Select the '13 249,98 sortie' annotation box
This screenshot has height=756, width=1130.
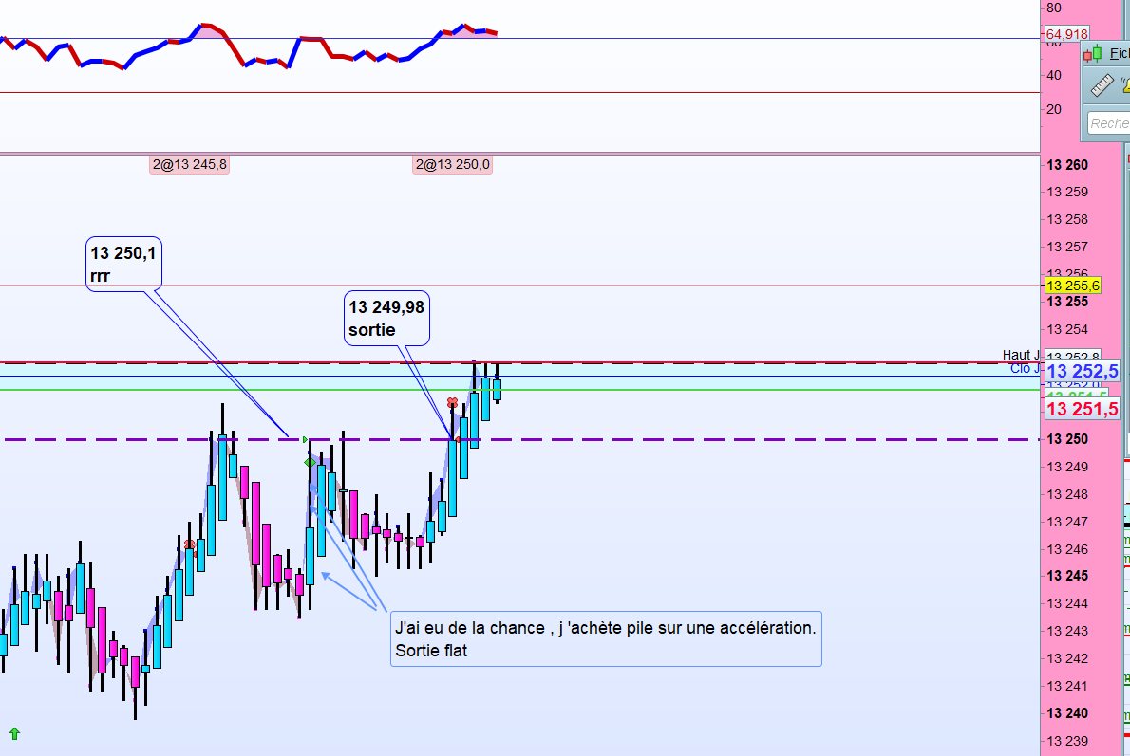(387, 318)
